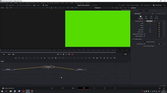Screen dimensions: 167x93
Task: Open project settings gear icon
Action: click(x=164, y=88)
